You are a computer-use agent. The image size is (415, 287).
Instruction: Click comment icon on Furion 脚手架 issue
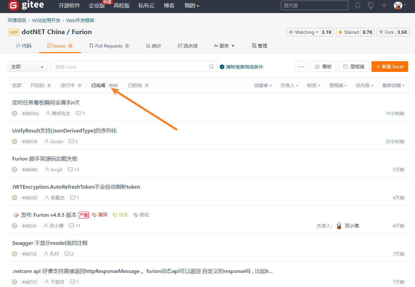tap(70, 170)
